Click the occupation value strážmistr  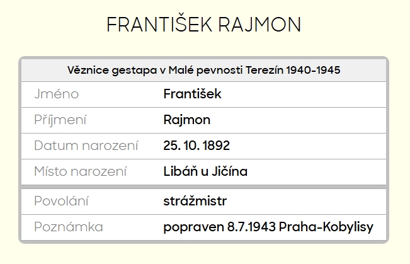point(195,202)
